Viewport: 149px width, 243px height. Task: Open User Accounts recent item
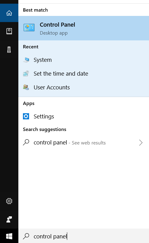coord(84,87)
